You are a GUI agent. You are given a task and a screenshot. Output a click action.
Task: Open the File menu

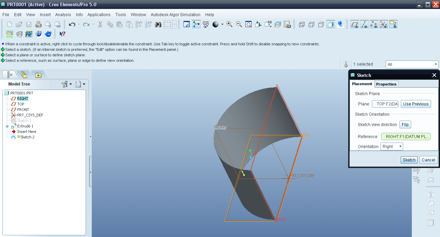6,15
